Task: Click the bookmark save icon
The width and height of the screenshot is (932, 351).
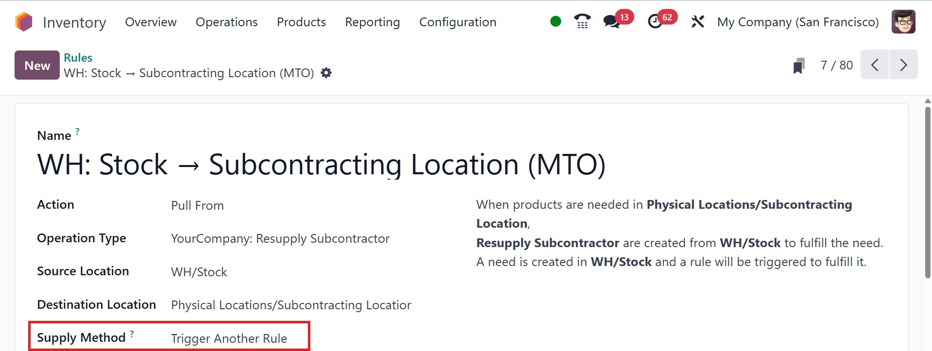Action: 798,65
